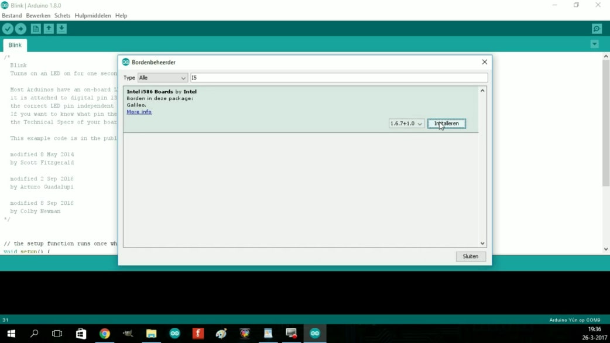Open File Explorer from the taskbar
This screenshot has width=610, height=343.
click(x=152, y=334)
